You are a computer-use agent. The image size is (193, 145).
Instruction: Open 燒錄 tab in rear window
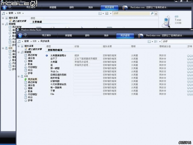click(x=90, y=7)
